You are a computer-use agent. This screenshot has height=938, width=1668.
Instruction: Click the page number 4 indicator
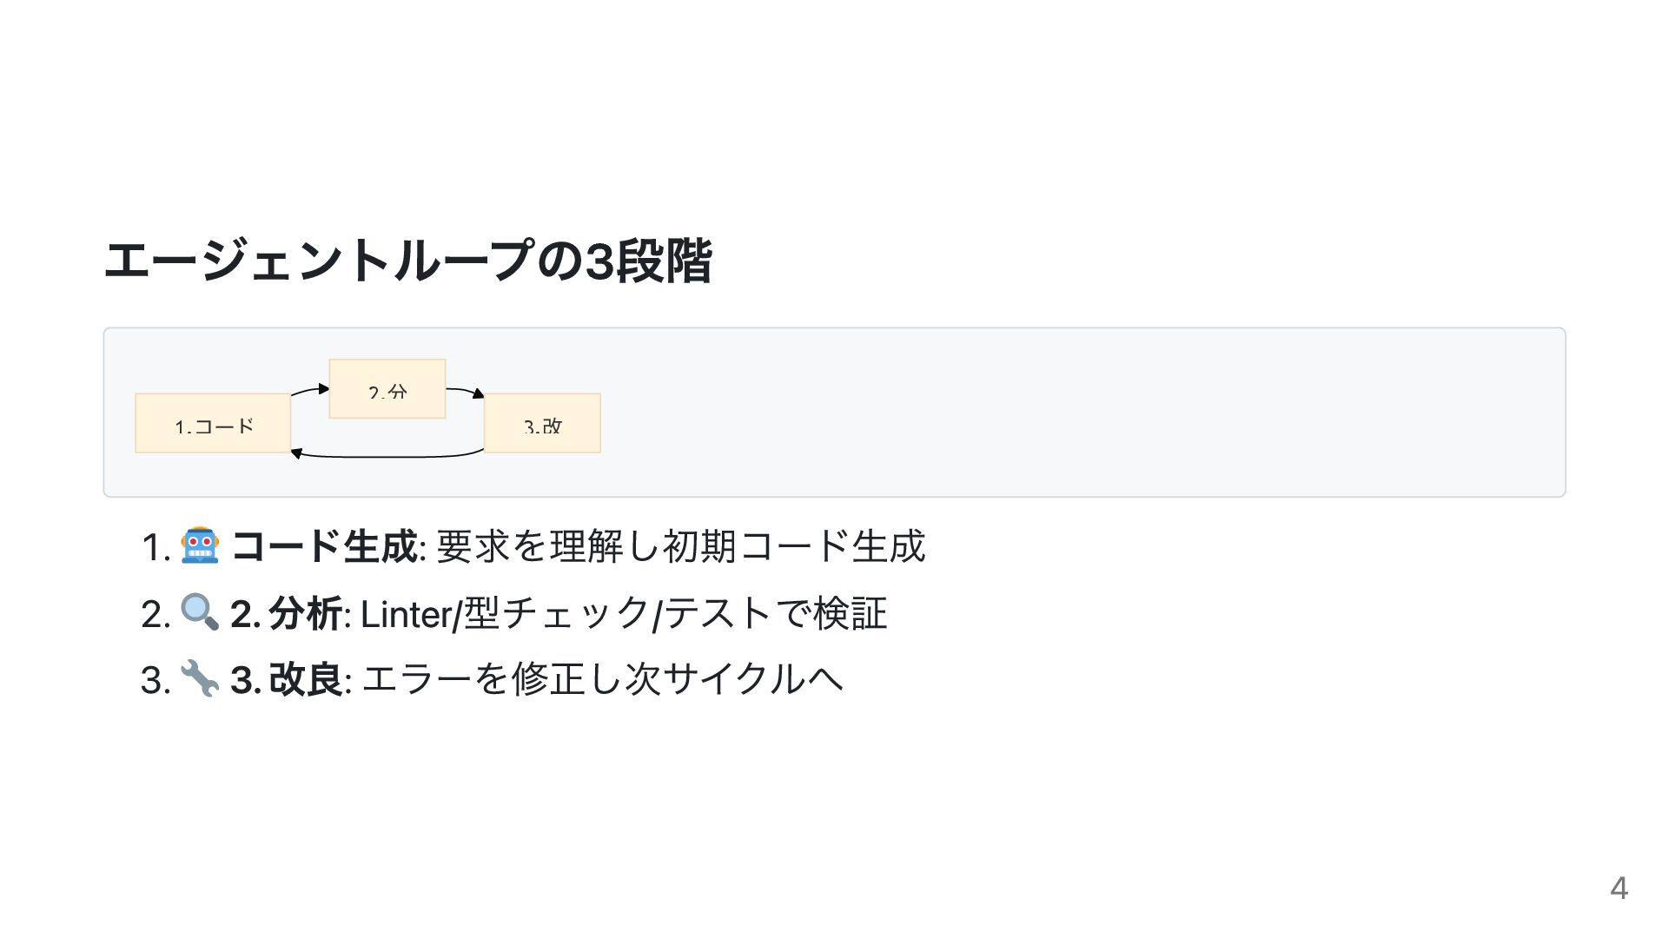tap(1618, 888)
